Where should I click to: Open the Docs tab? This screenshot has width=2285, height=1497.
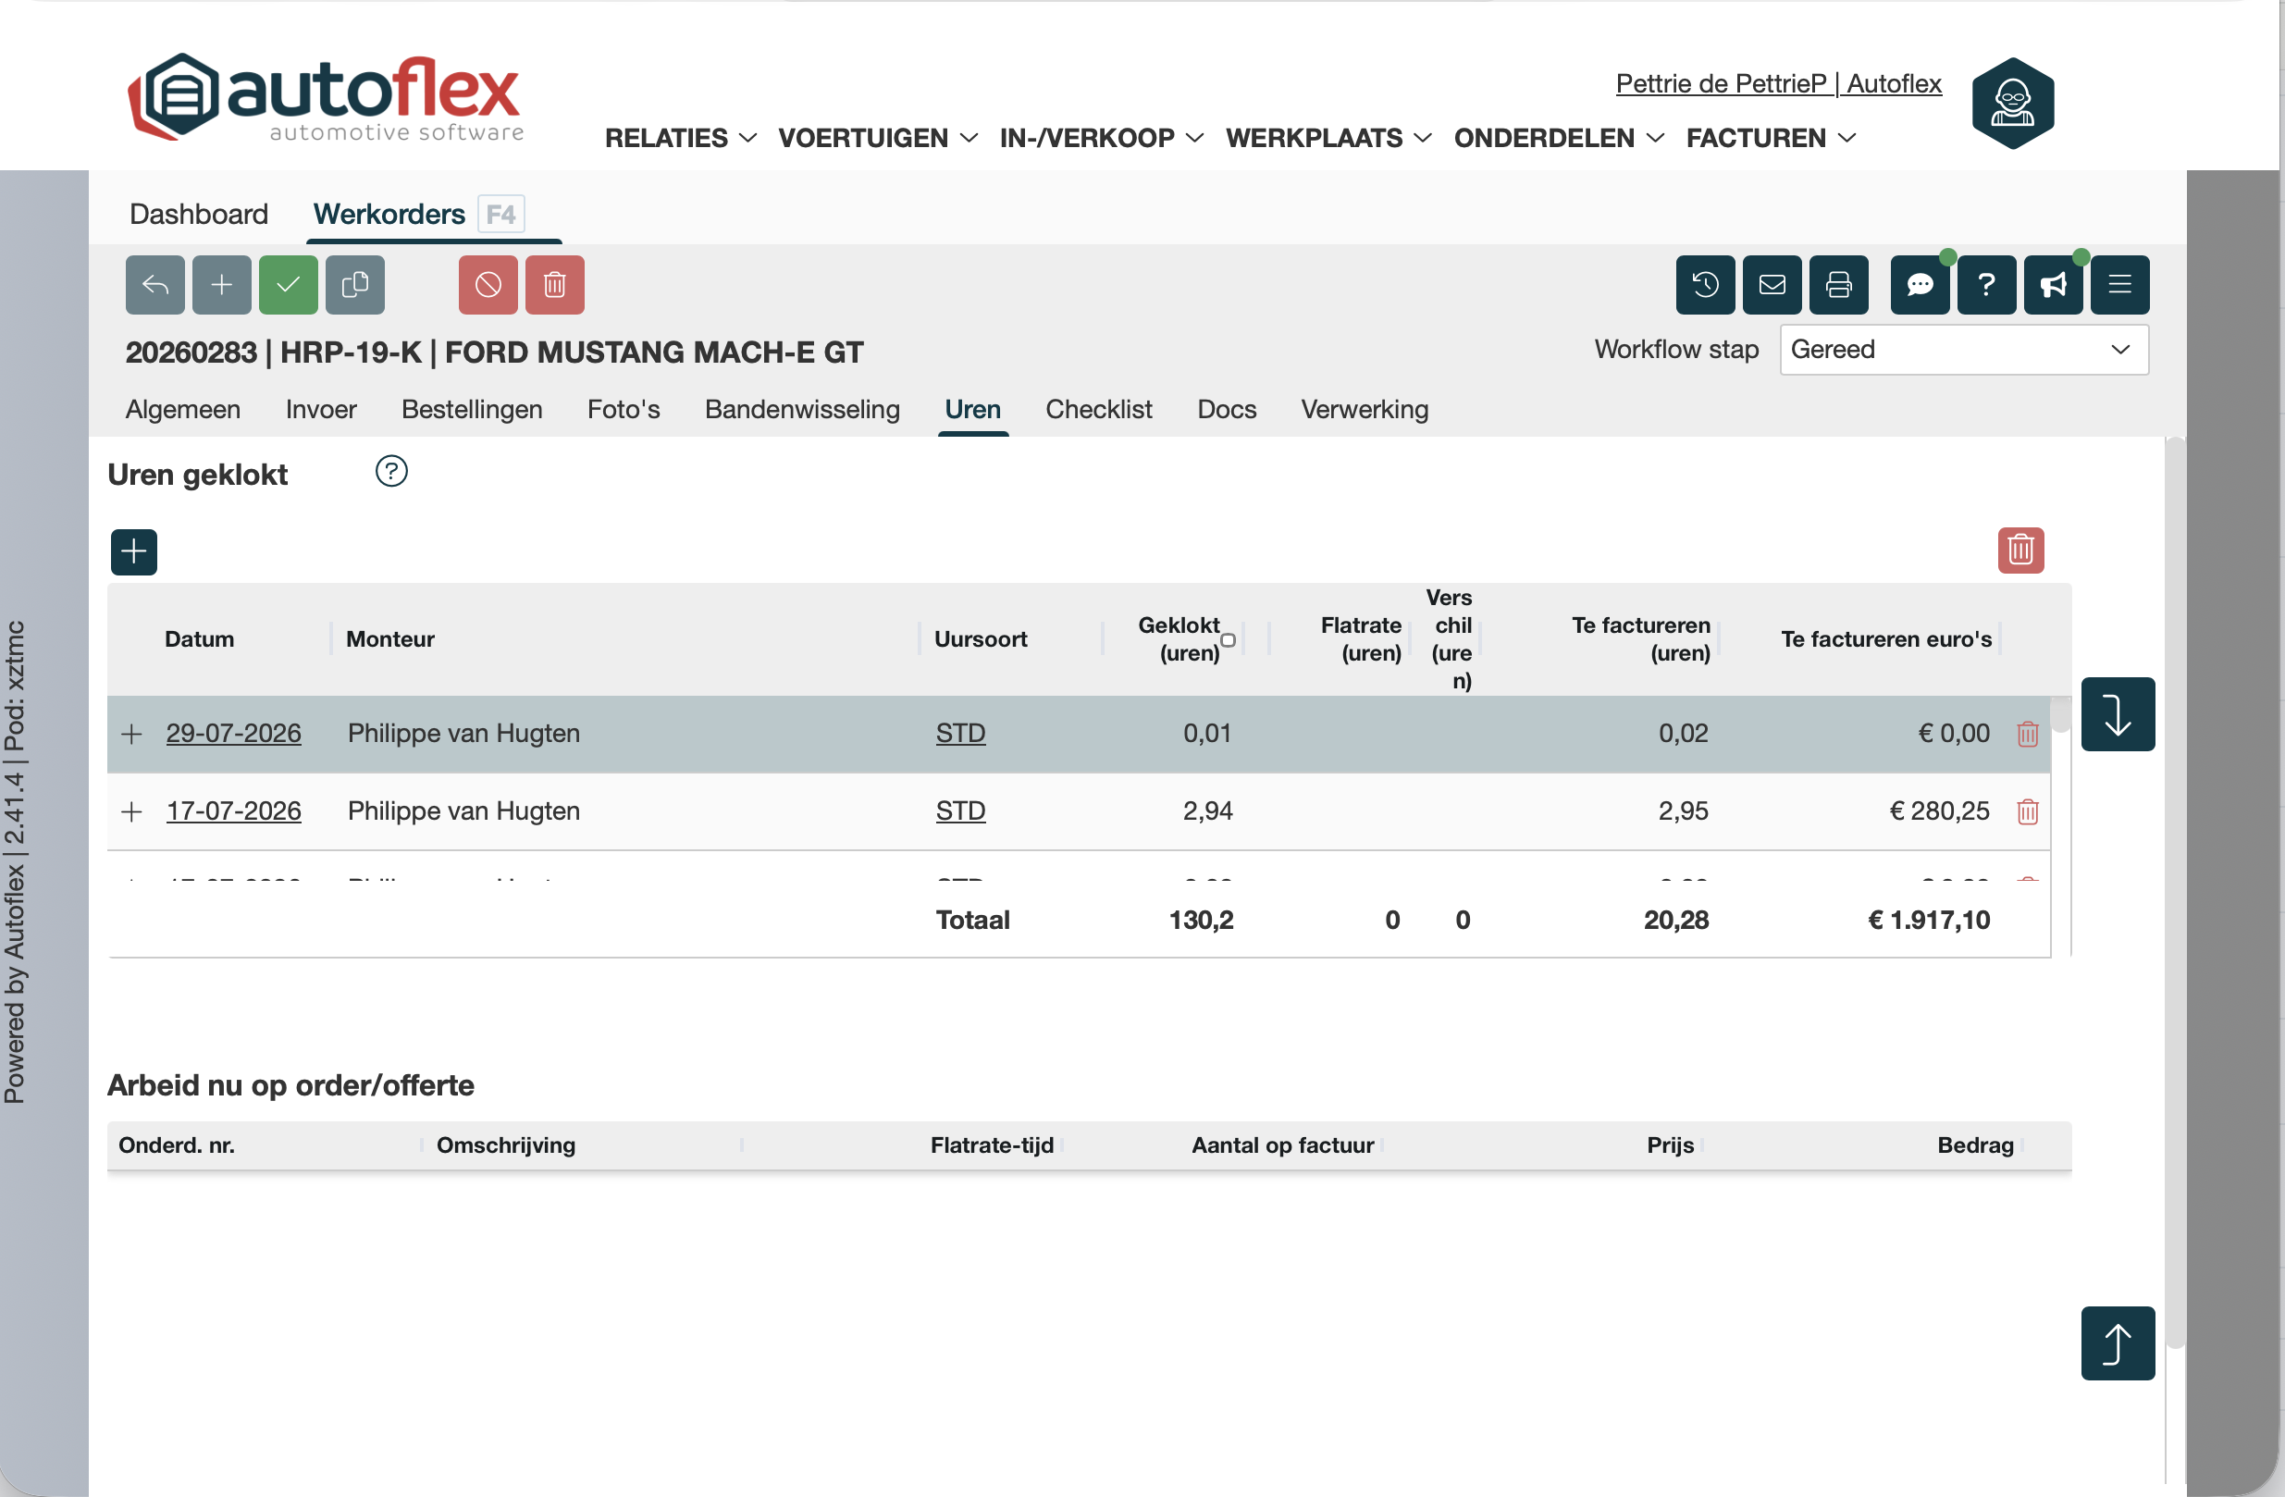1226,409
